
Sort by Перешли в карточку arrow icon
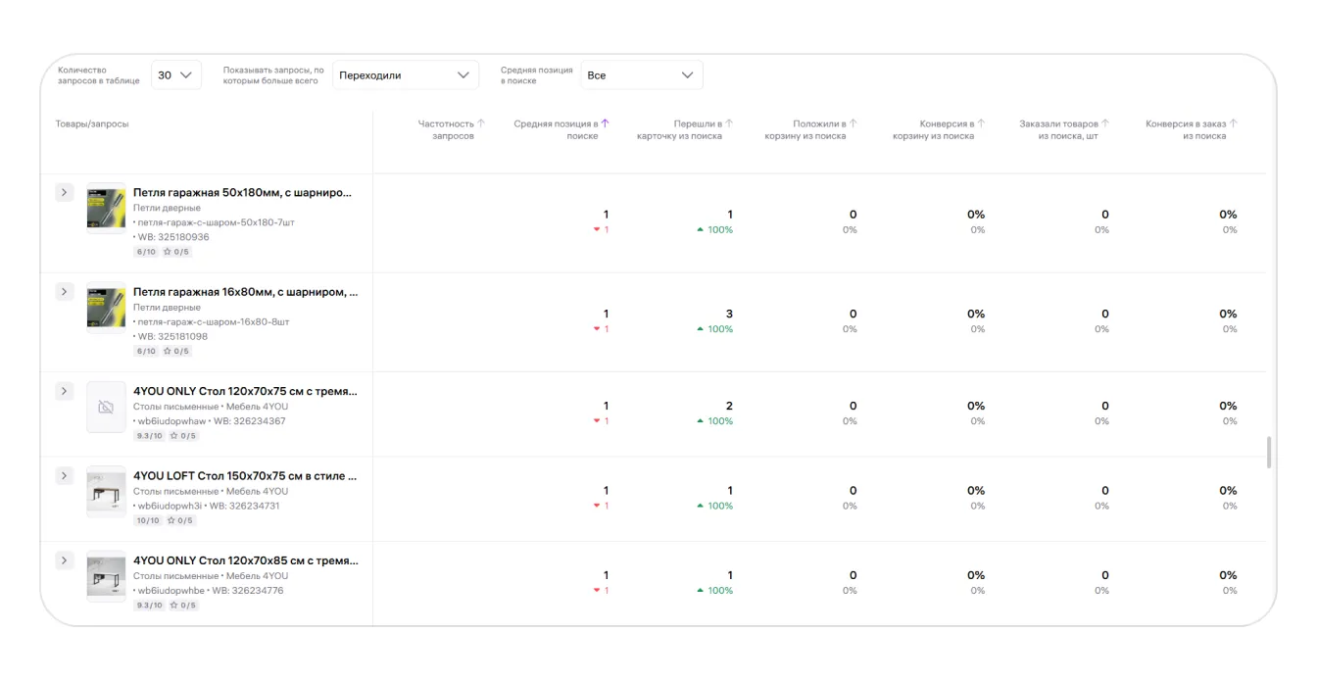click(729, 123)
